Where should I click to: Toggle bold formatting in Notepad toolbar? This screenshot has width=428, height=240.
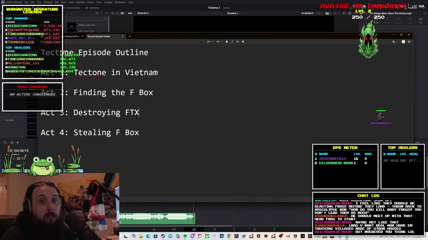point(227,42)
